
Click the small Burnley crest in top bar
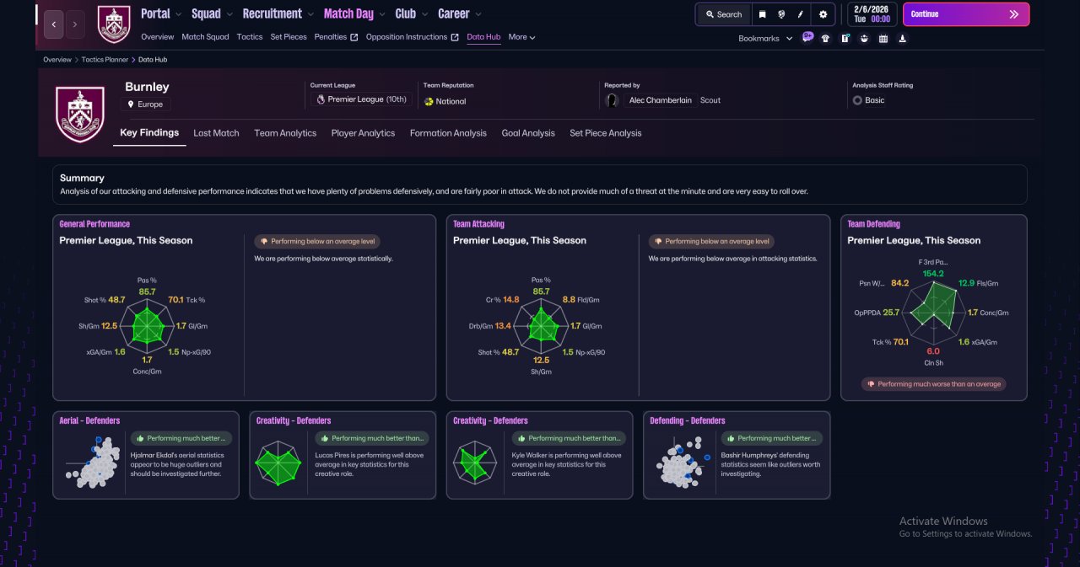pos(114,24)
